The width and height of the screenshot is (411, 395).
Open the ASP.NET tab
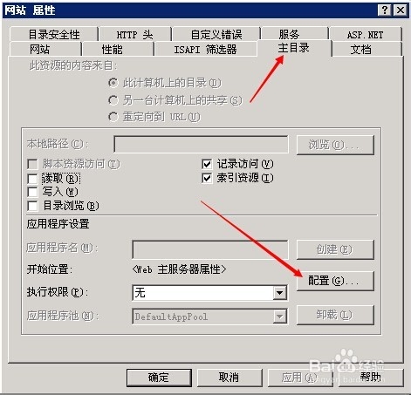pyautogui.click(x=365, y=34)
